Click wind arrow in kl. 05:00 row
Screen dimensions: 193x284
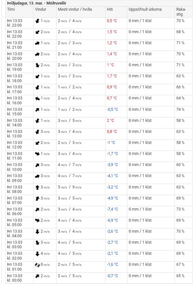37,221
